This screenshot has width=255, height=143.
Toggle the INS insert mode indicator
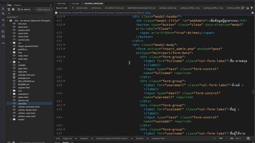pos(232,139)
